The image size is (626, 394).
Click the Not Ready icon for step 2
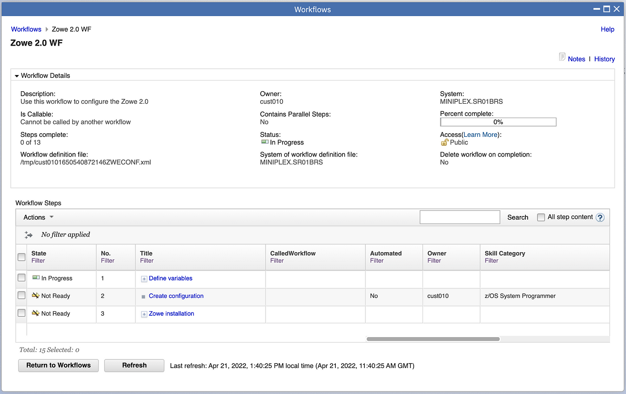(36, 296)
